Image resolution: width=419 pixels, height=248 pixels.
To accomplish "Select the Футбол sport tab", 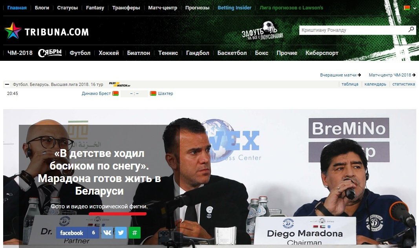I will [x=80, y=53].
